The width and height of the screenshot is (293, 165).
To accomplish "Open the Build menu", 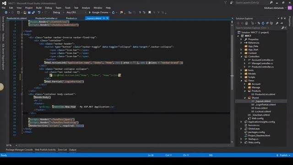I will coord(38,8).
